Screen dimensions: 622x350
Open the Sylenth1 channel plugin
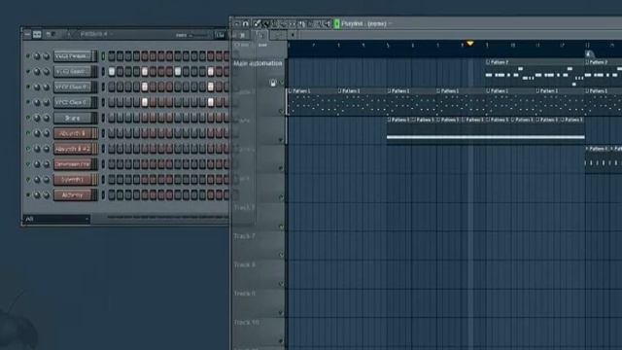pyautogui.click(x=73, y=179)
